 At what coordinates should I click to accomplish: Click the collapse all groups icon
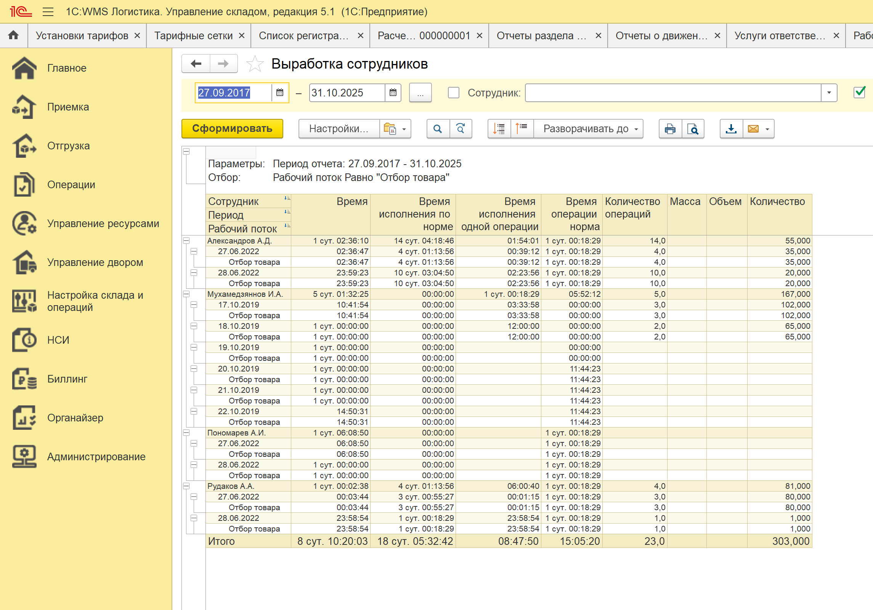click(x=522, y=129)
